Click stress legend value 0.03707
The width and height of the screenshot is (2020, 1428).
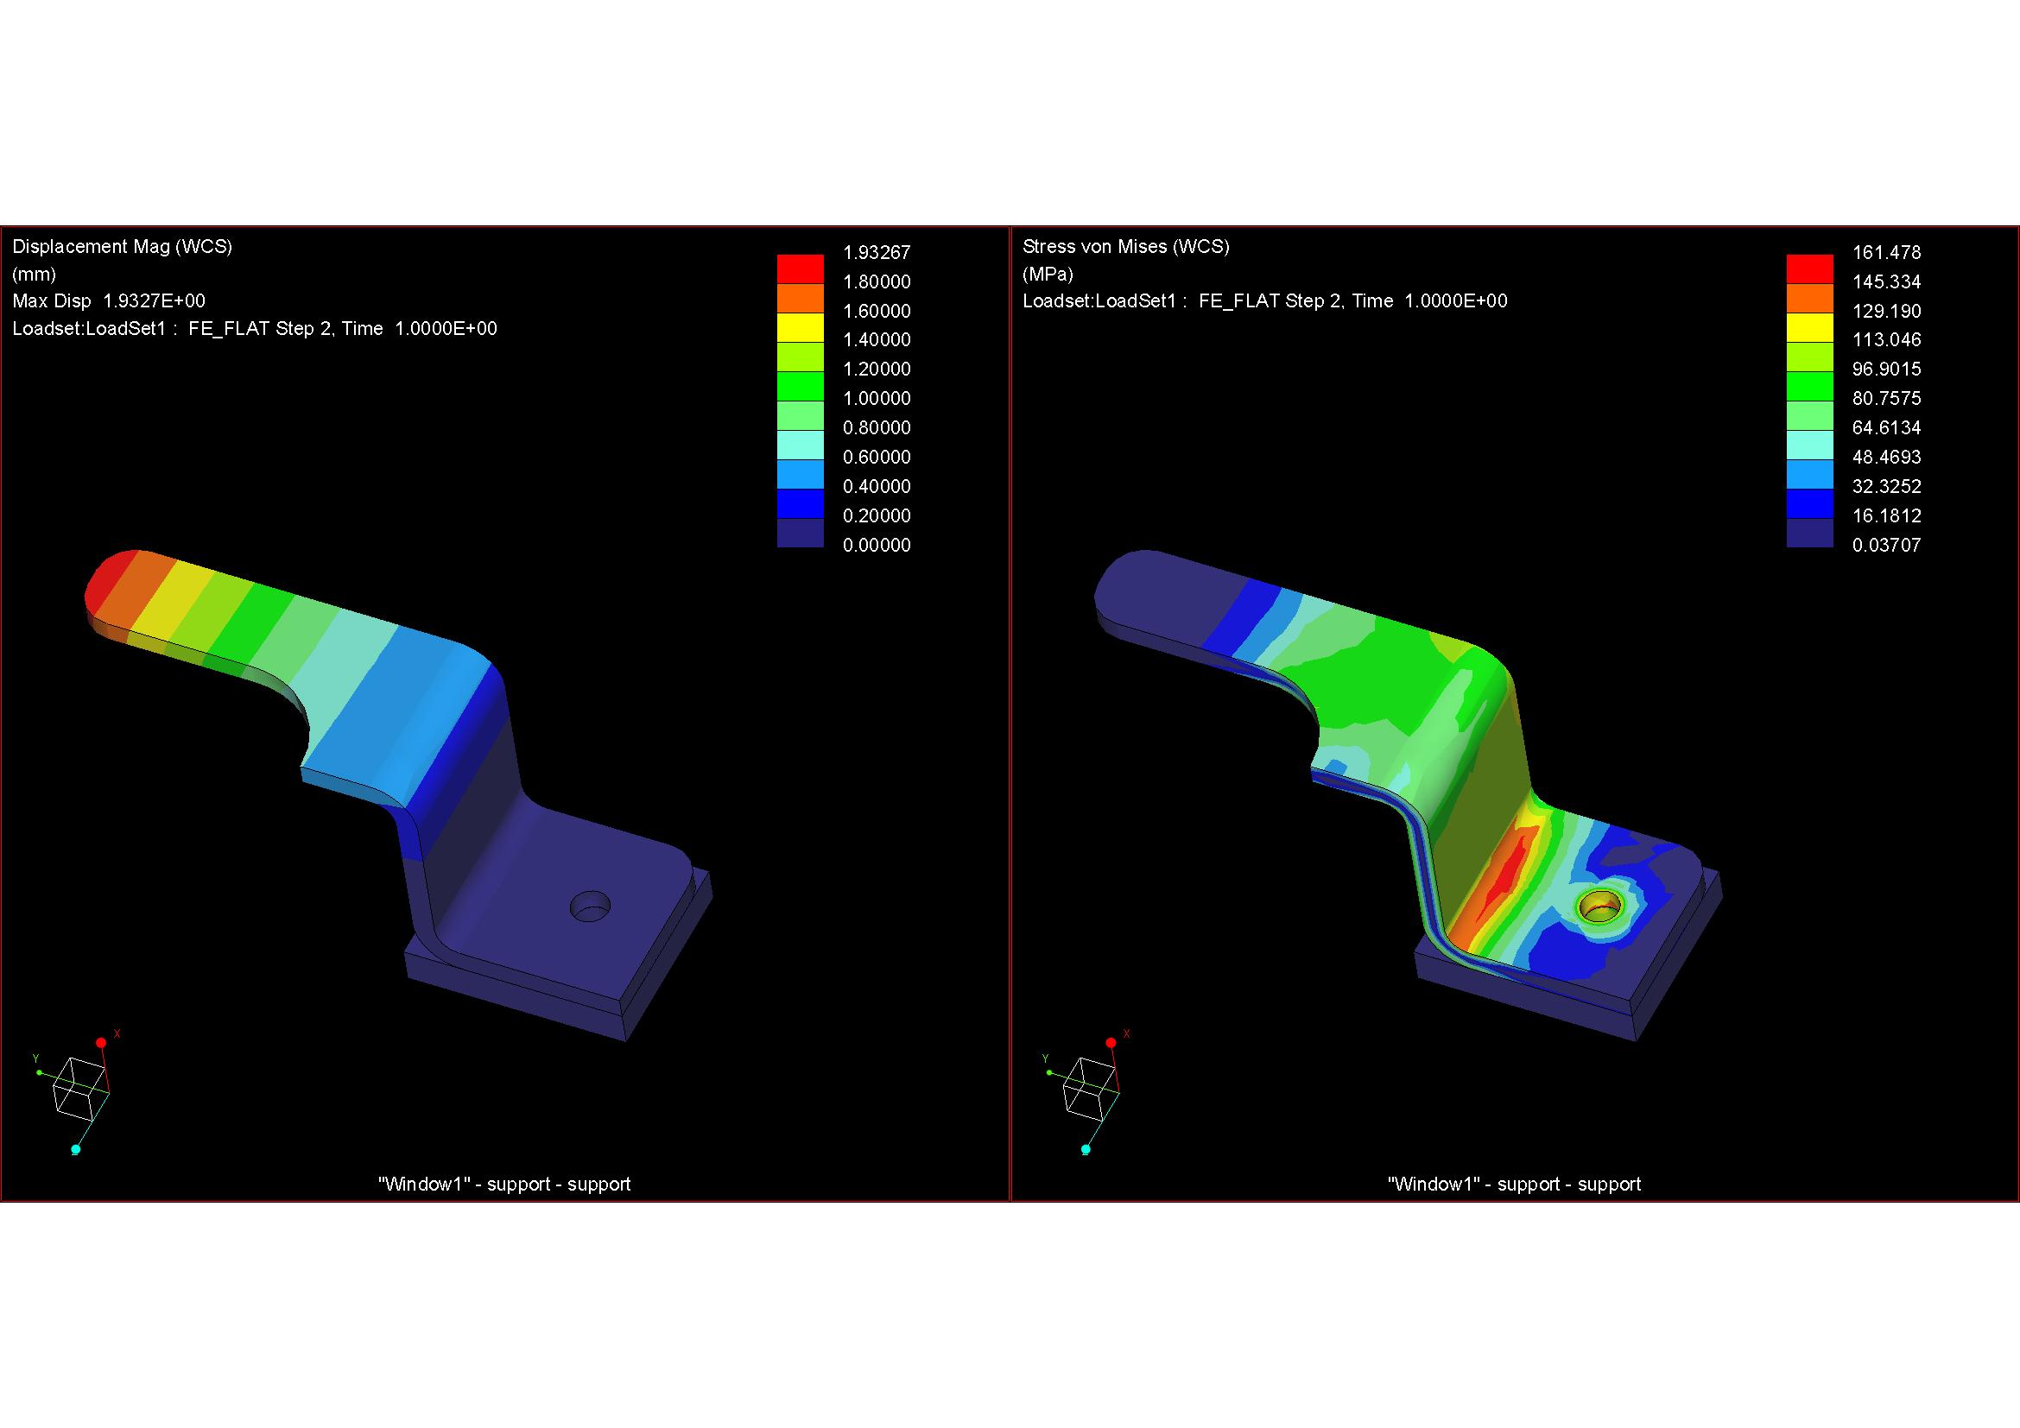(x=1886, y=544)
